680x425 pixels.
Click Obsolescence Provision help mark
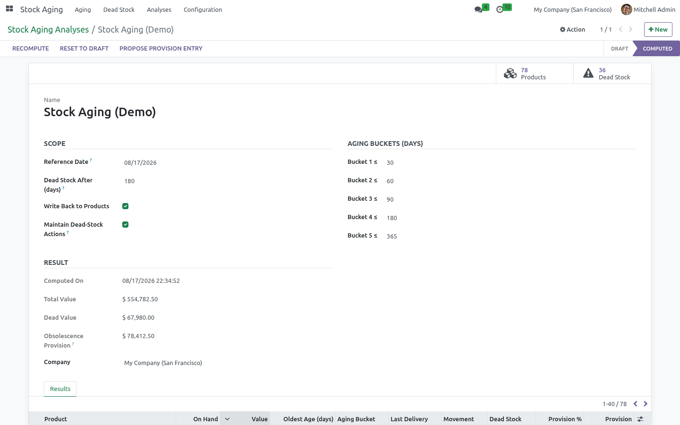73,344
